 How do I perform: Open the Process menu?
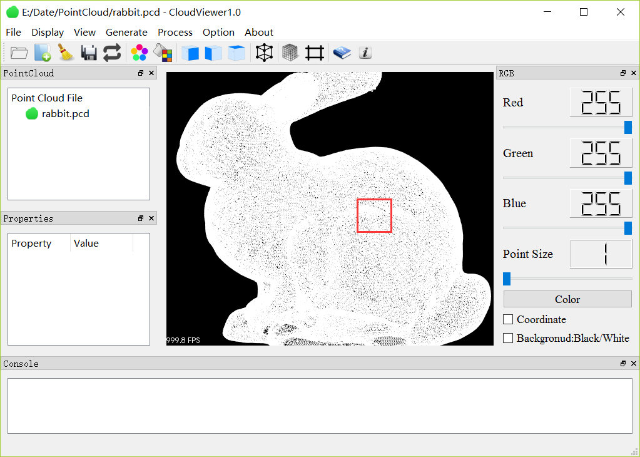coord(175,32)
